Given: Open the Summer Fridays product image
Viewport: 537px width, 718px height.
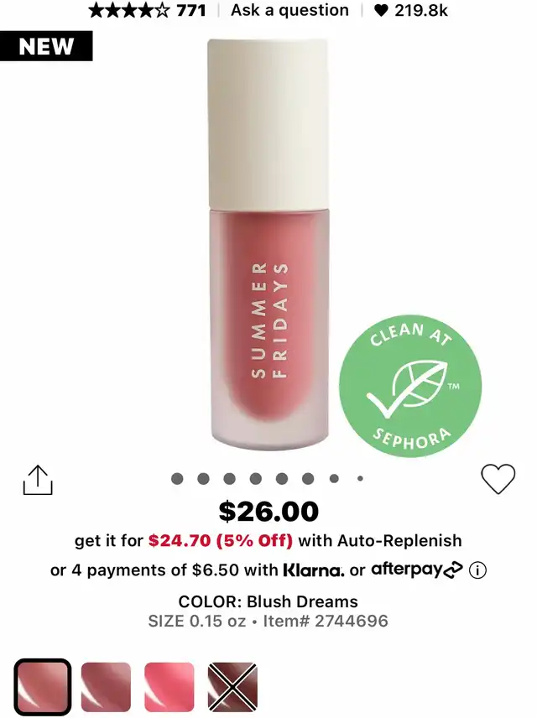Looking at the screenshot, I should tap(269, 245).
